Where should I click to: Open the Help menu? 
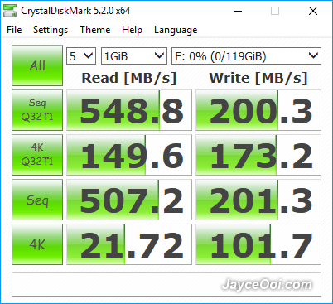point(132,30)
